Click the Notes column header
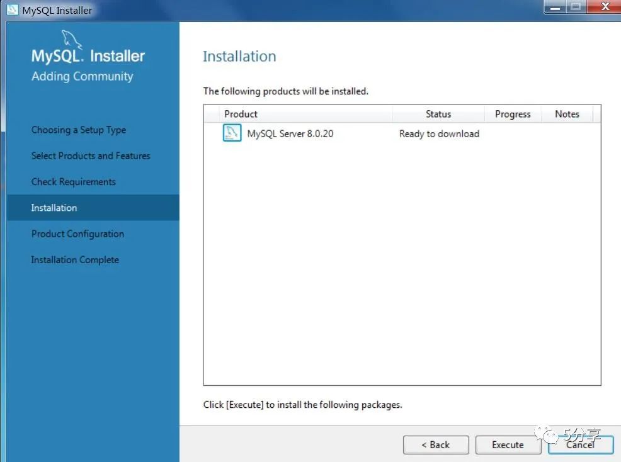621x462 pixels. click(567, 114)
